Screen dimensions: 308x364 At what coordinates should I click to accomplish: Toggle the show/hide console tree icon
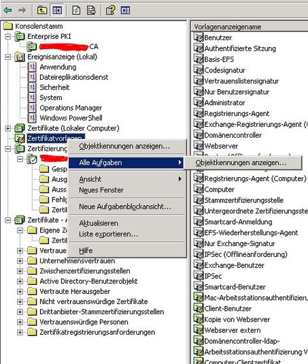pos(57,10)
